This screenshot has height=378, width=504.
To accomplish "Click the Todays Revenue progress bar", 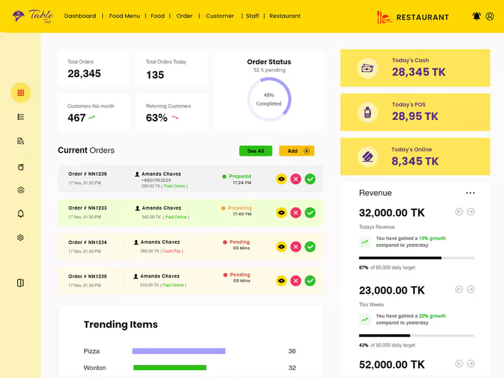I will pos(416,258).
